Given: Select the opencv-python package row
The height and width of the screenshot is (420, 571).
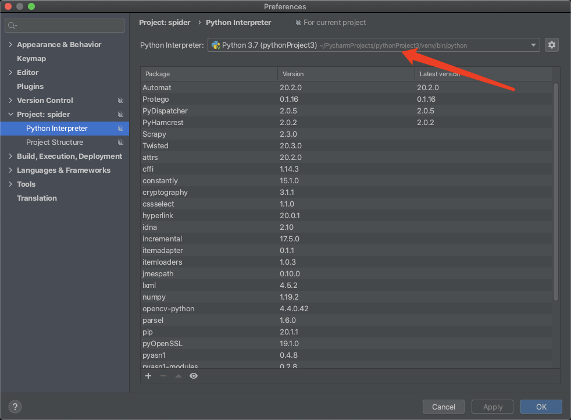Looking at the screenshot, I should [347, 309].
